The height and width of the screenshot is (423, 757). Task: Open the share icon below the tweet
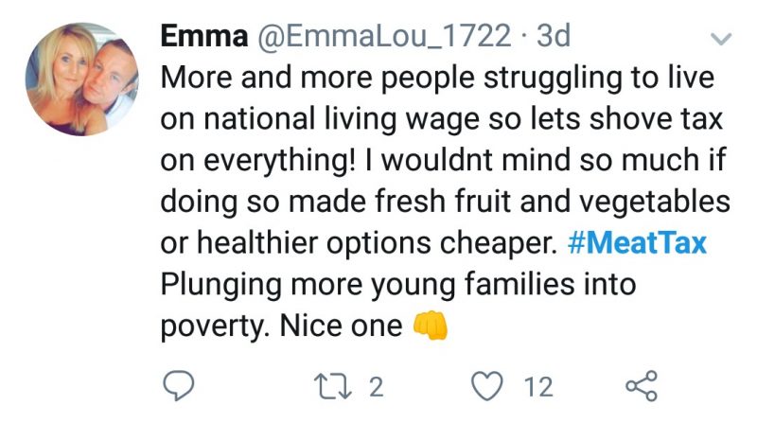pos(643,386)
